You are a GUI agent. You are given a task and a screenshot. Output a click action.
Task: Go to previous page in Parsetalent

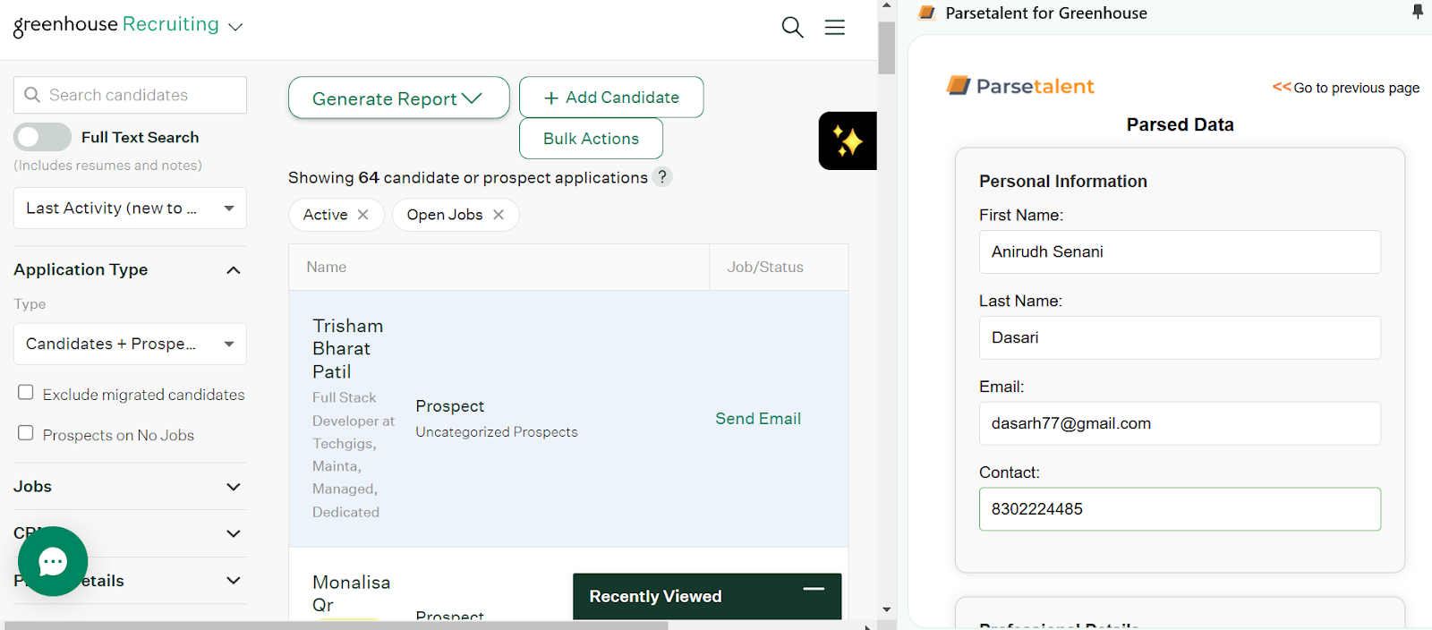coord(1346,87)
